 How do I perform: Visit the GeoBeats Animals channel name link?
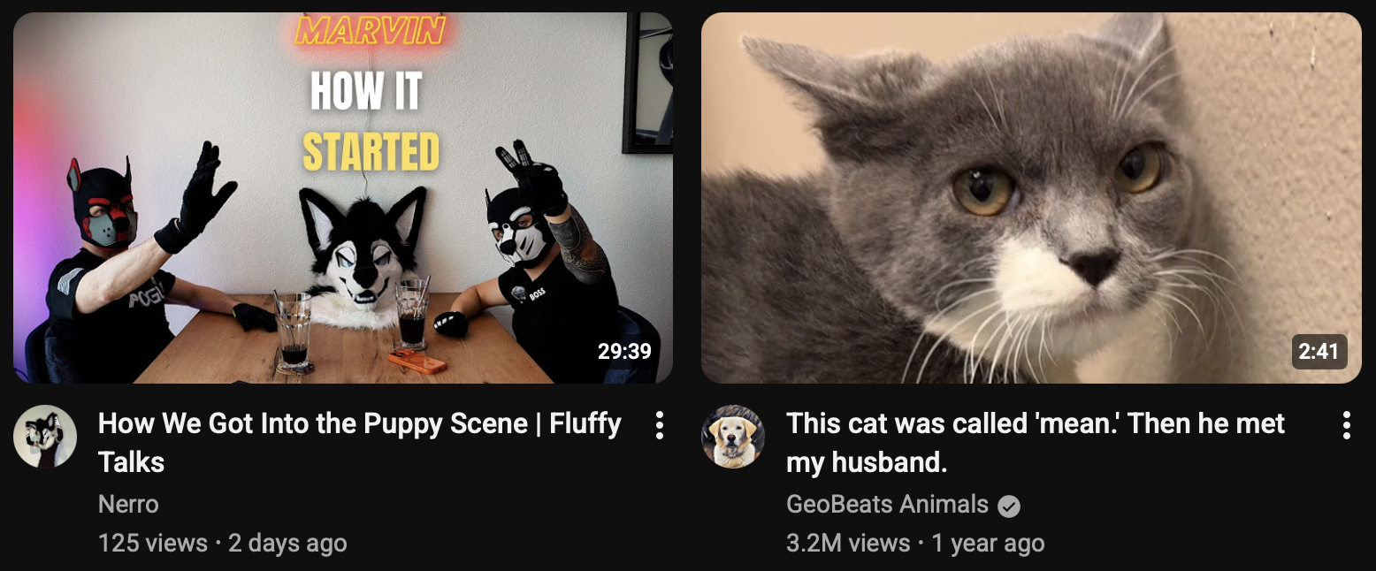click(887, 505)
